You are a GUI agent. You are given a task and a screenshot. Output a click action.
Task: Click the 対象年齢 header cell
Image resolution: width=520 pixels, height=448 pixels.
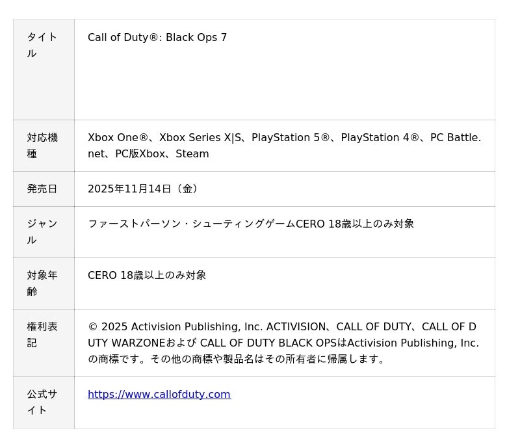point(43,283)
